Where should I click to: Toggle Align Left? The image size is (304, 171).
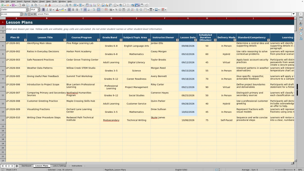[69, 10]
